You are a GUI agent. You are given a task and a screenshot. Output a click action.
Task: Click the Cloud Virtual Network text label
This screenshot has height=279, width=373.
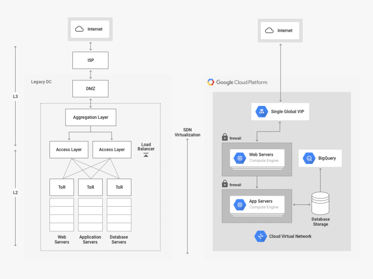pos(290,236)
